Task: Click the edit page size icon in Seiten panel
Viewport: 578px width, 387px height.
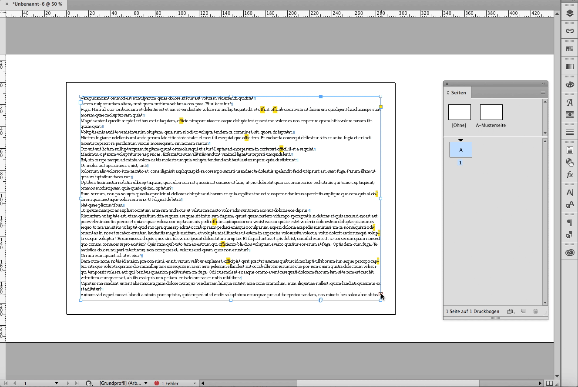Action: (x=510, y=311)
